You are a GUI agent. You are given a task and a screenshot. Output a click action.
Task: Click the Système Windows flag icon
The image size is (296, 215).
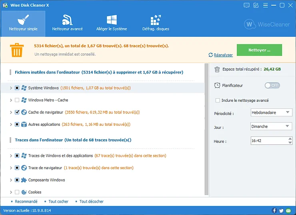pos(24,88)
